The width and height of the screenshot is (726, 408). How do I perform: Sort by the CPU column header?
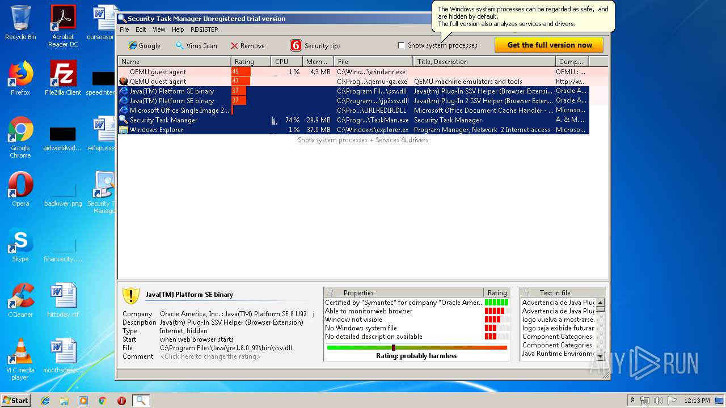286,61
